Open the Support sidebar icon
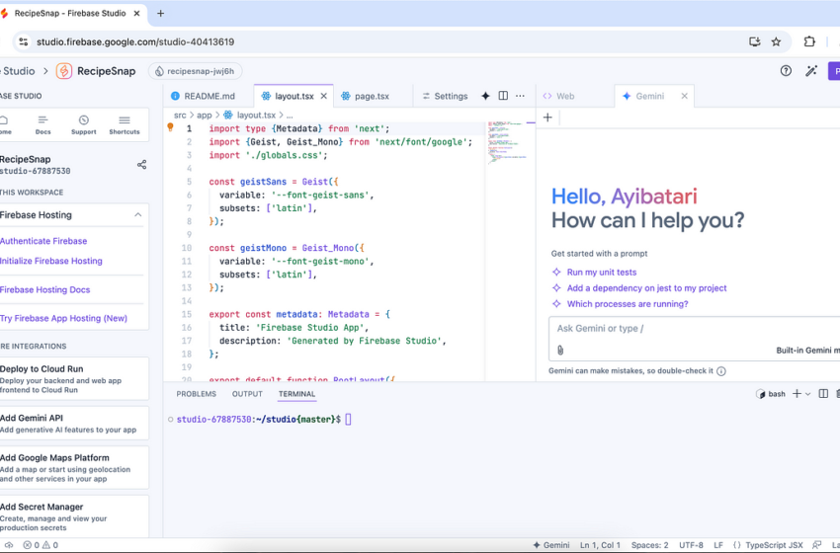 (84, 124)
